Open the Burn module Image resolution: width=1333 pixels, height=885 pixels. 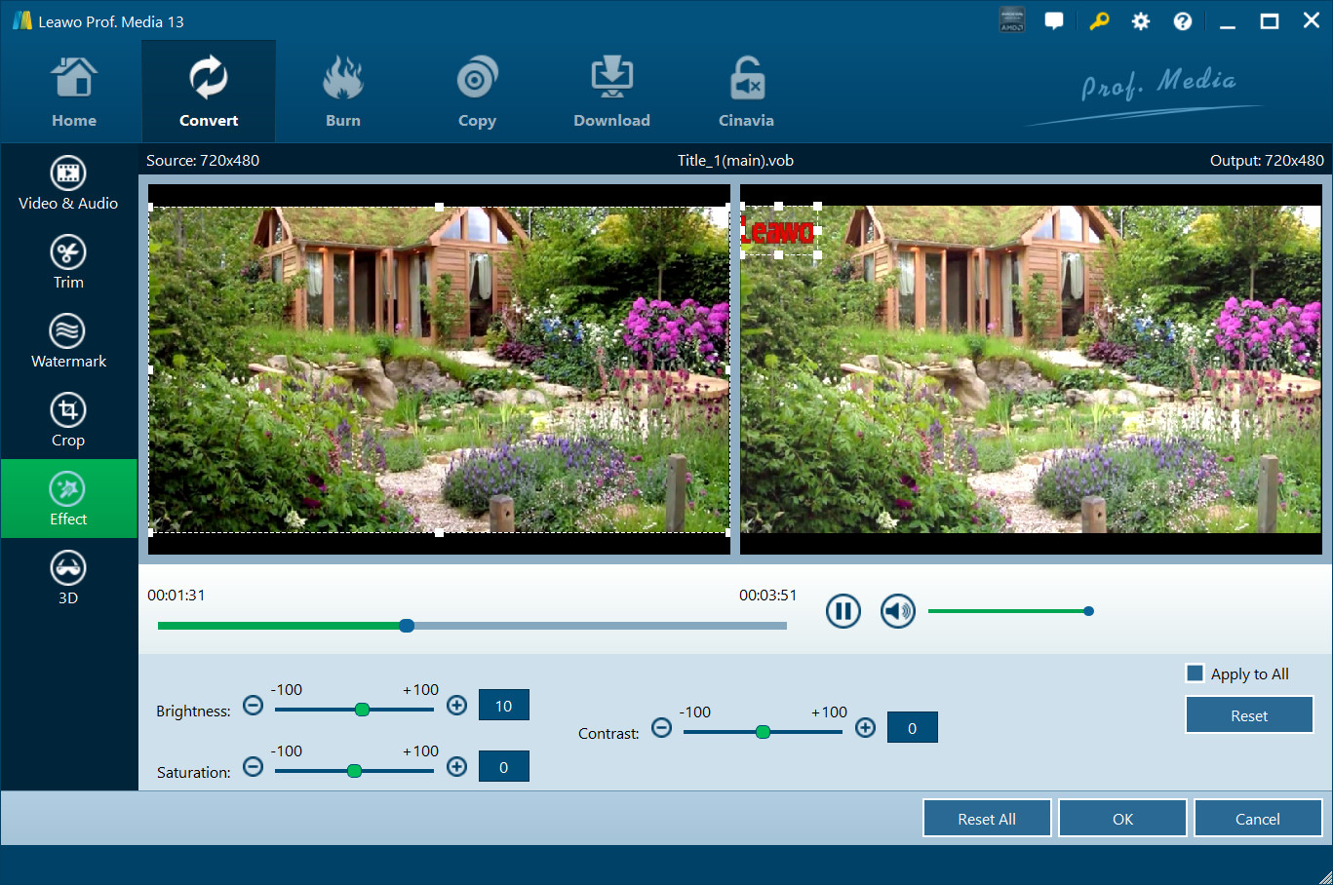pyautogui.click(x=343, y=92)
